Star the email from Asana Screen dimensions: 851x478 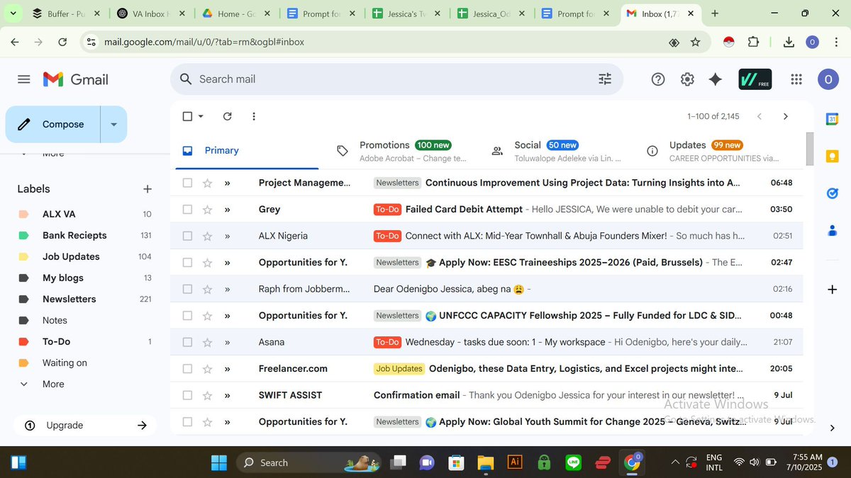(x=206, y=341)
